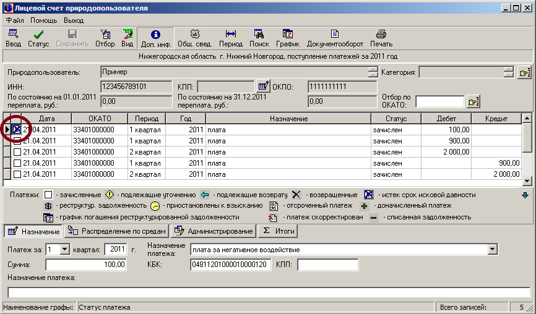Screen dimensions: 536x314
Task: Click the Статус green checkmark icon
Action: coord(38,35)
